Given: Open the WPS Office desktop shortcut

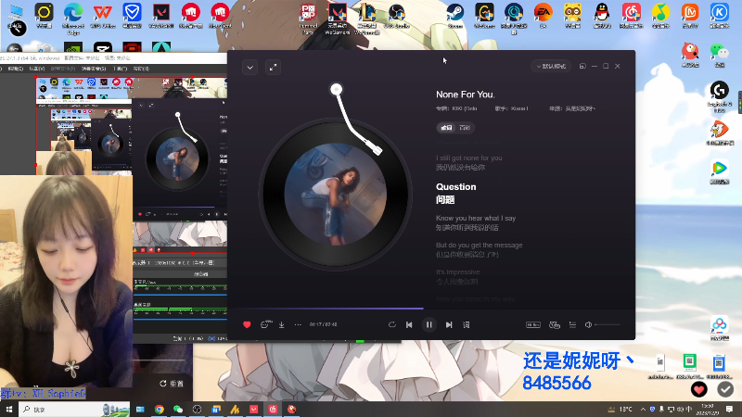Looking at the screenshot, I should (x=103, y=16).
